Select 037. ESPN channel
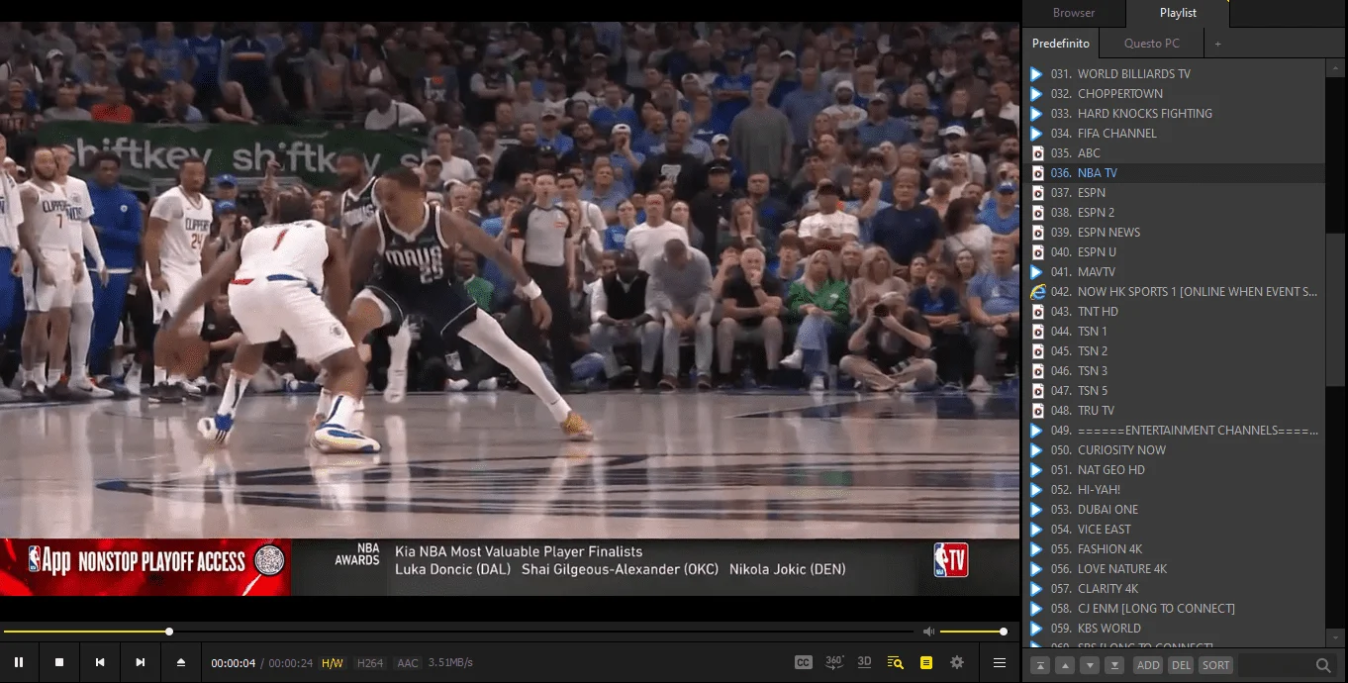This screenshot has width=1348, height=683. coord(1174,193)
